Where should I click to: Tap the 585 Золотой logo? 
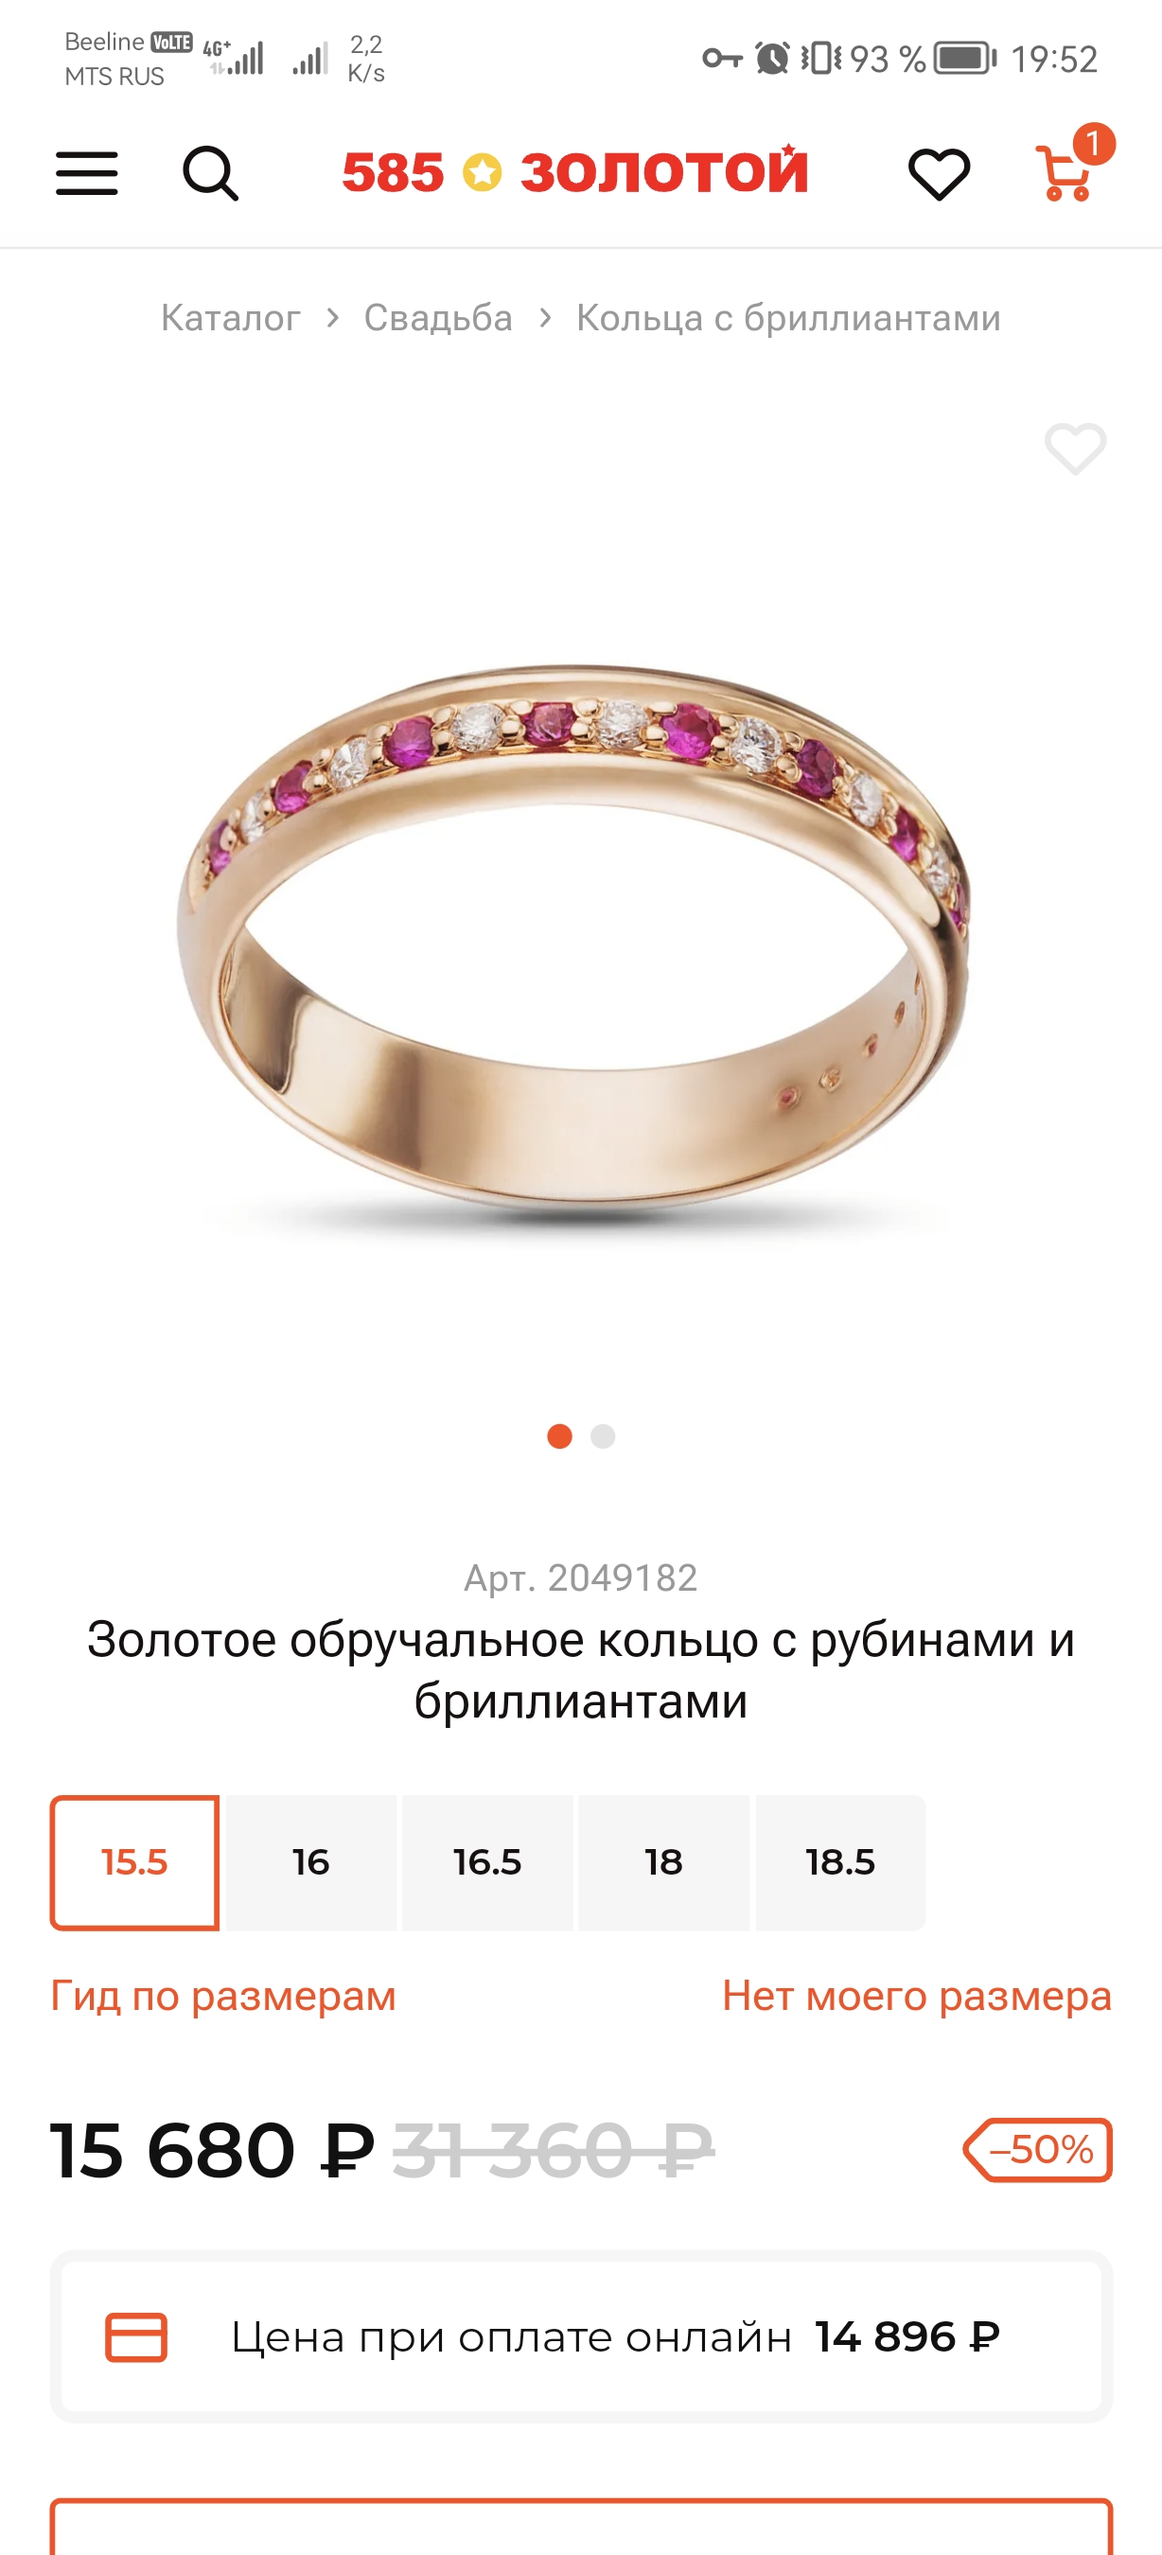(575, 171)
